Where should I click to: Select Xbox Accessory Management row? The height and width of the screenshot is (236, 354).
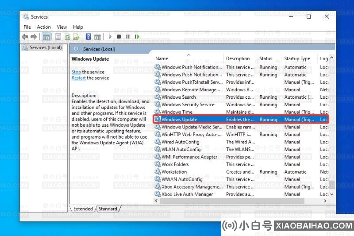(241, 186)
